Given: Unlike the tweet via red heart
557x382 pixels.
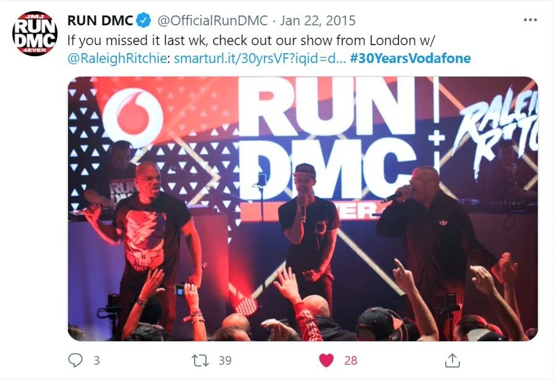Looking at the screenshot, I should click(326, 360).
